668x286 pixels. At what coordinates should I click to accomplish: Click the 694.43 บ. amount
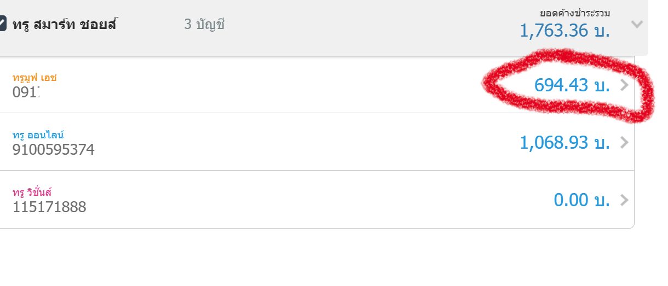(x=572, y=85)
